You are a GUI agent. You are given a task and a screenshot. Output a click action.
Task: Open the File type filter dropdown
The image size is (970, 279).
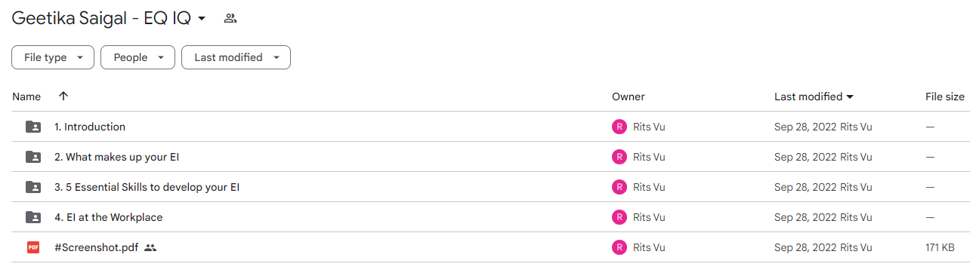pos(53,57)
